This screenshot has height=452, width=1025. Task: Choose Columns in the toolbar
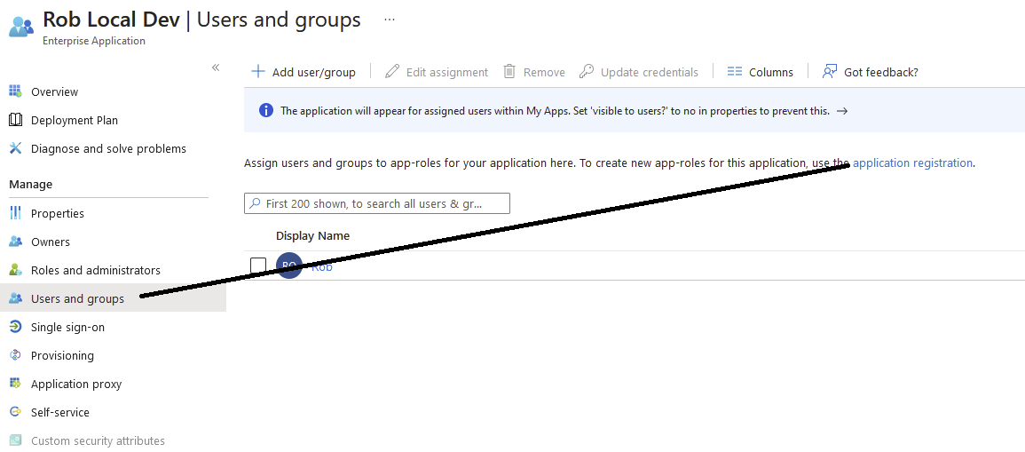pos(761,72)
